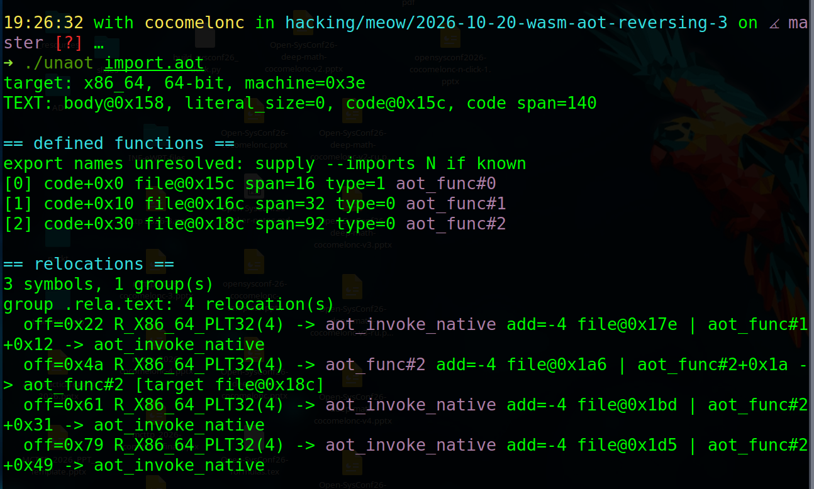Select the username cocomelonc in the prompt
This screenshot has width=814, height=489.
click(x=194, y=23)
